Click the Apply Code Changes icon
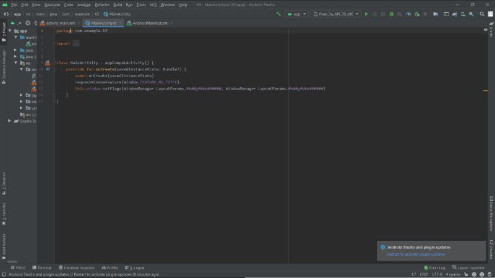The width and height of the screenshot is (495, 278). (383, 14)
